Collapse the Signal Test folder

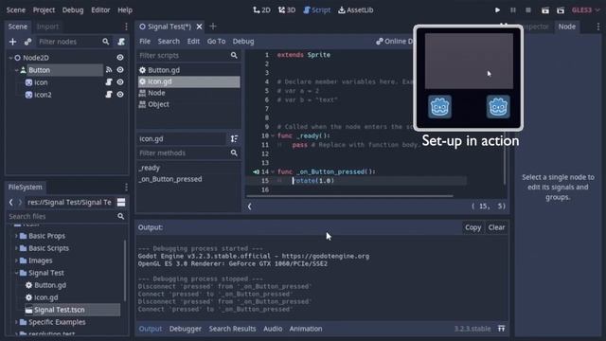coord(16,273)
